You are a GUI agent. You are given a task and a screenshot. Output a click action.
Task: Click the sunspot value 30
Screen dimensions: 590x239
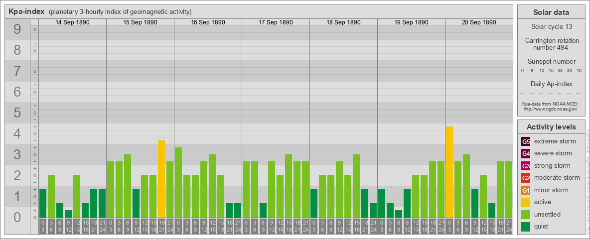click(x=570, y=71)
